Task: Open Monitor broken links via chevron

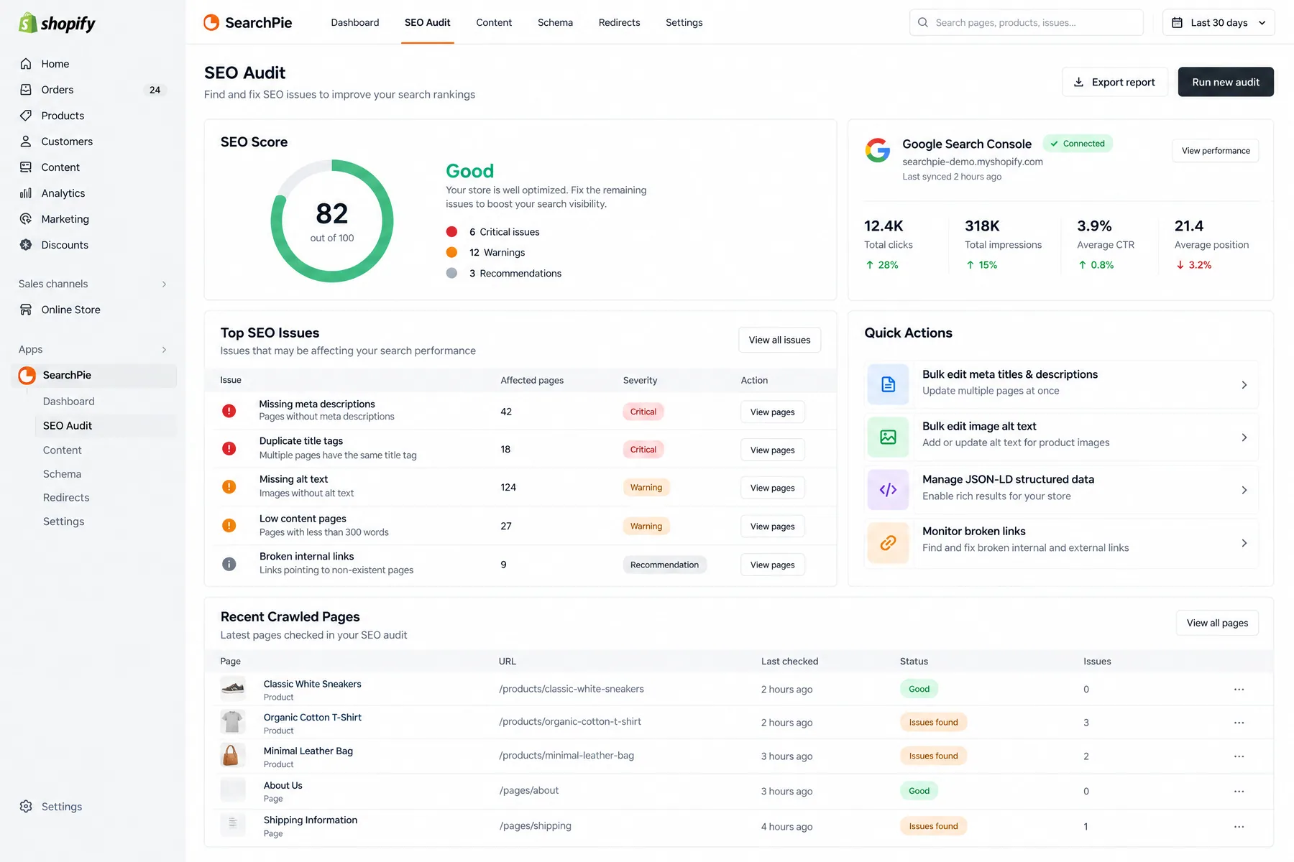Action: coord(1244,543)
